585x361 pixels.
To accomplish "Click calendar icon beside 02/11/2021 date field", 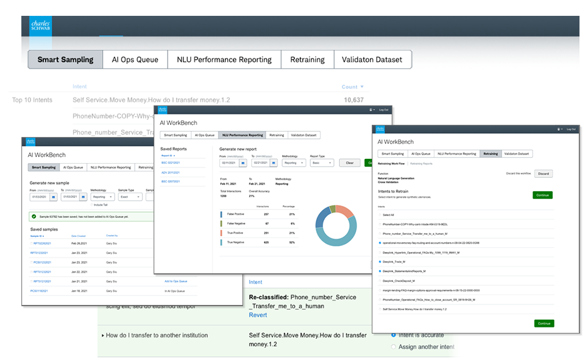I will click(x=243, y=163).
